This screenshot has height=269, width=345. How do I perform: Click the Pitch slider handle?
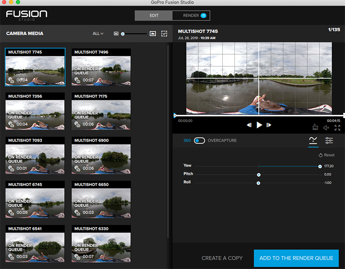pyautogui.click(x=259, y=175)
